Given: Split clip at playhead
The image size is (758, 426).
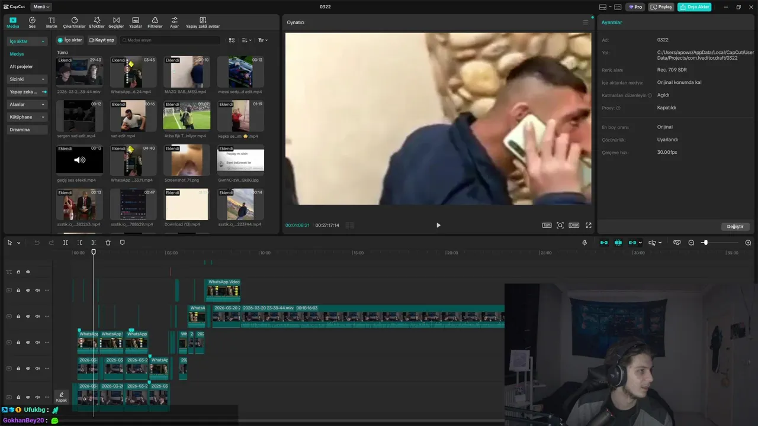Looking at the screenshot, I should pyautogui.click(x=66, y=243).
